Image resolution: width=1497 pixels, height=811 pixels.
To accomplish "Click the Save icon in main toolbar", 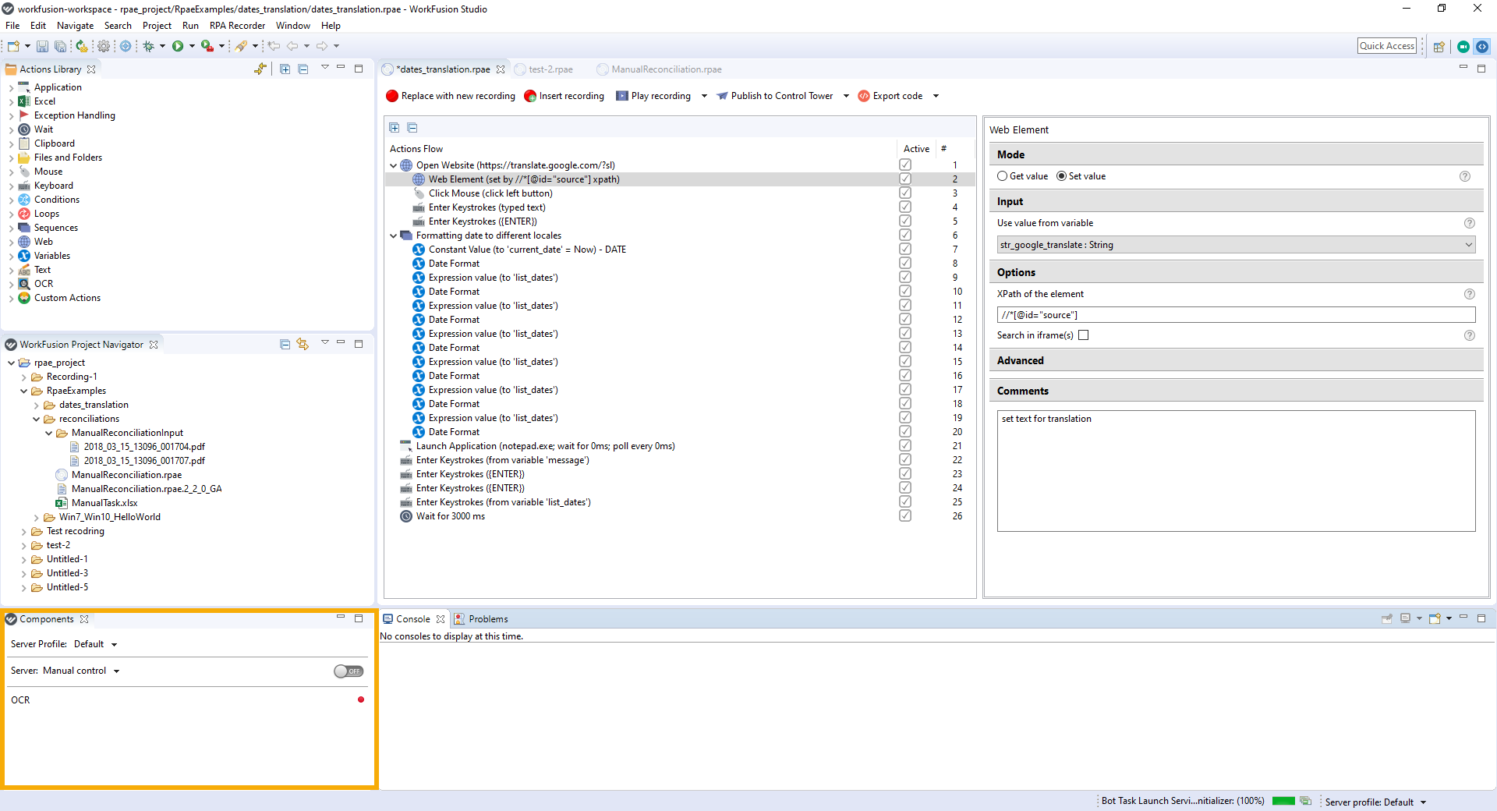I will [x=42, y=47].
